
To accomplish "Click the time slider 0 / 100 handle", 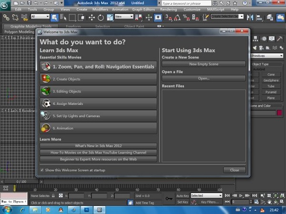I will coord(21,182).
